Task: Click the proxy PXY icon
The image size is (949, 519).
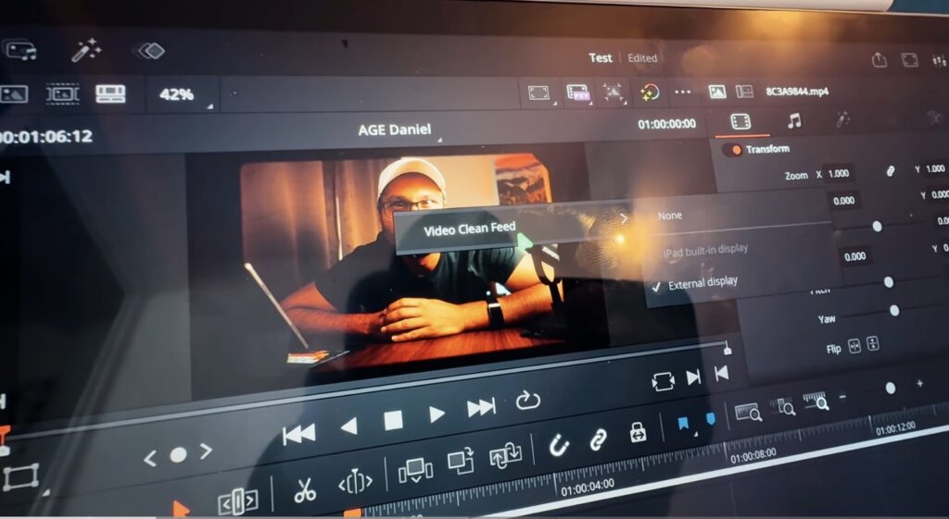Action: [x=578, y=93]
